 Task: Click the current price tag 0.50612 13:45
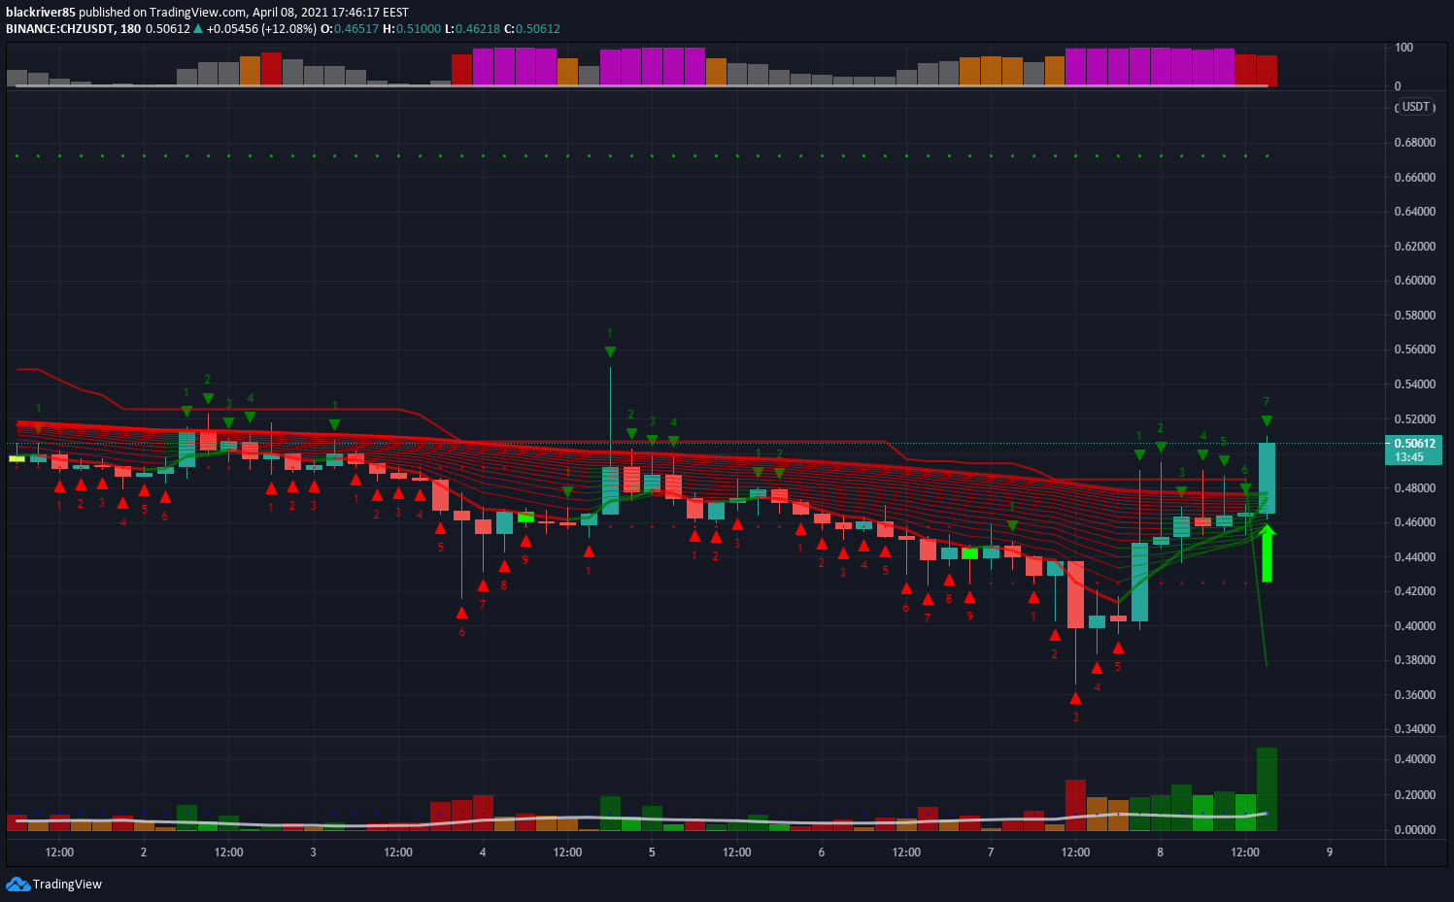[1413, 451]
